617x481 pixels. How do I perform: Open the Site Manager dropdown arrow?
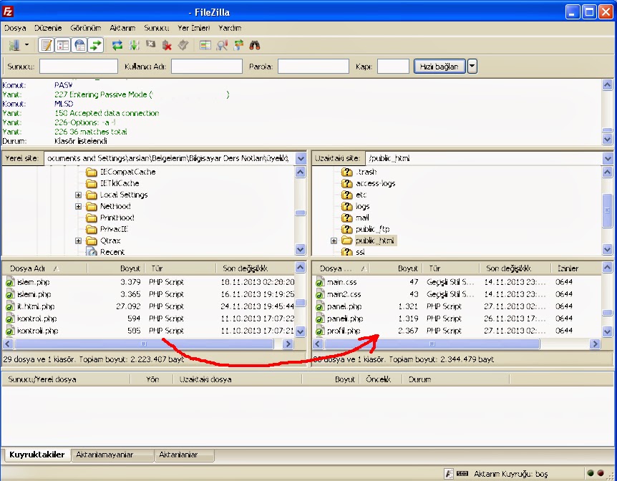point(26,45)
